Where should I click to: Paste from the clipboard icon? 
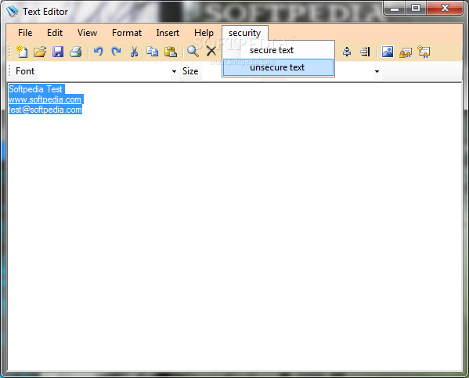point(171,52)
